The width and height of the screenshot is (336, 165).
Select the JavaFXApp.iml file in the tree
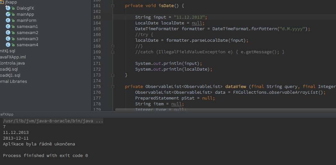pyautogui.click(x=13, y=57)
